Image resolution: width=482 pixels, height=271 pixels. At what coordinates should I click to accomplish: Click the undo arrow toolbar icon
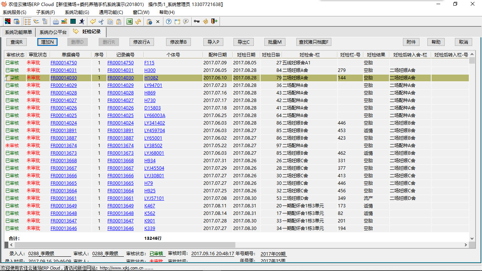(x=93, y=21)
